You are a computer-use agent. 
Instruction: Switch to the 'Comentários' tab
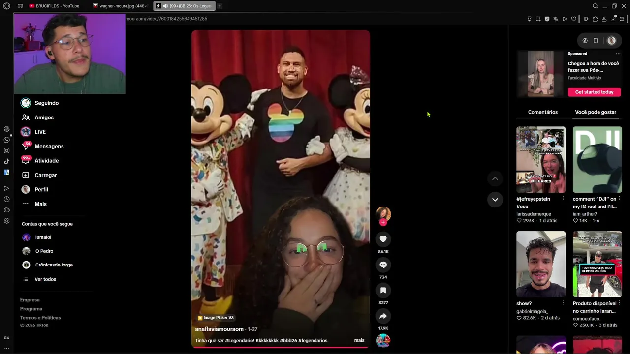tap(543, 112)
